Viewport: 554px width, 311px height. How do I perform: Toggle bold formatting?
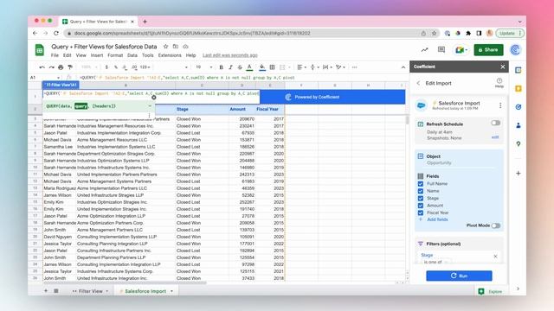[x=222, y=67]
